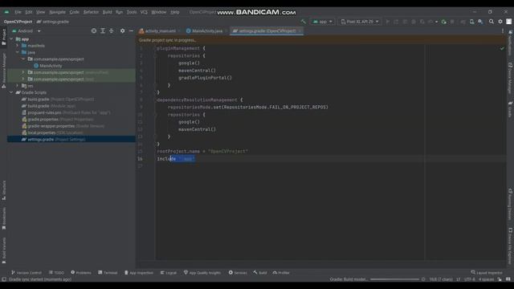514x289 pixels.
Task: Open Version Control tool window
Action: coord(27,273)
